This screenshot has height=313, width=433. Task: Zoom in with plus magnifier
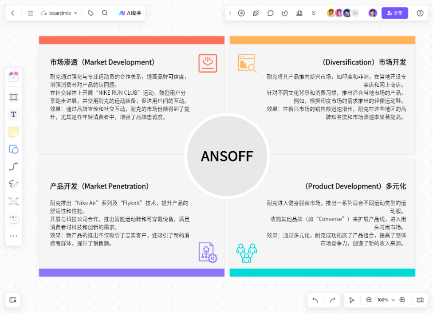[402, 300]
